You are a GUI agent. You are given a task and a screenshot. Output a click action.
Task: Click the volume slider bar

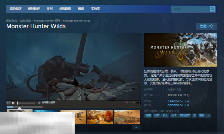(x=26, y=103)
